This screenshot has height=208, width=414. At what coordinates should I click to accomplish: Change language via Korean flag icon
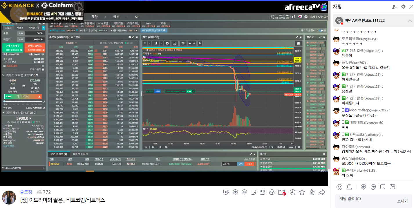coord(300,17)
